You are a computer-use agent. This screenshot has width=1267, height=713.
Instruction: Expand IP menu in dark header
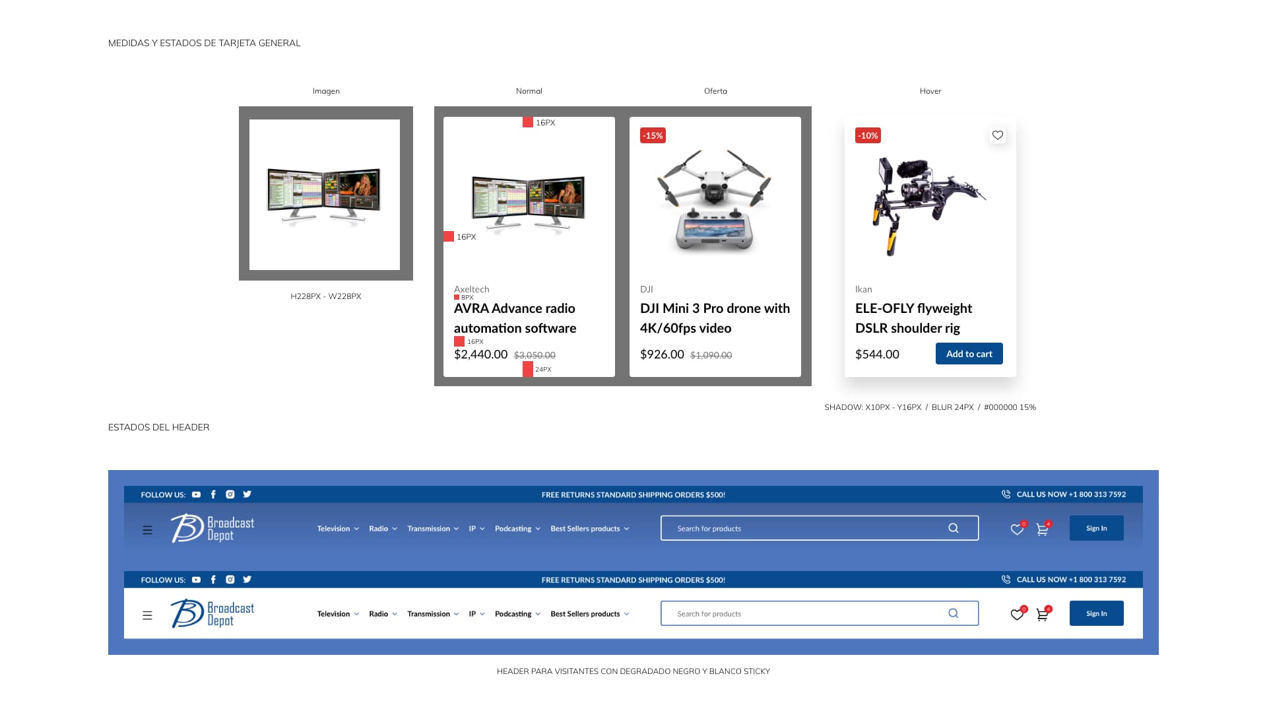pos(476,529)
